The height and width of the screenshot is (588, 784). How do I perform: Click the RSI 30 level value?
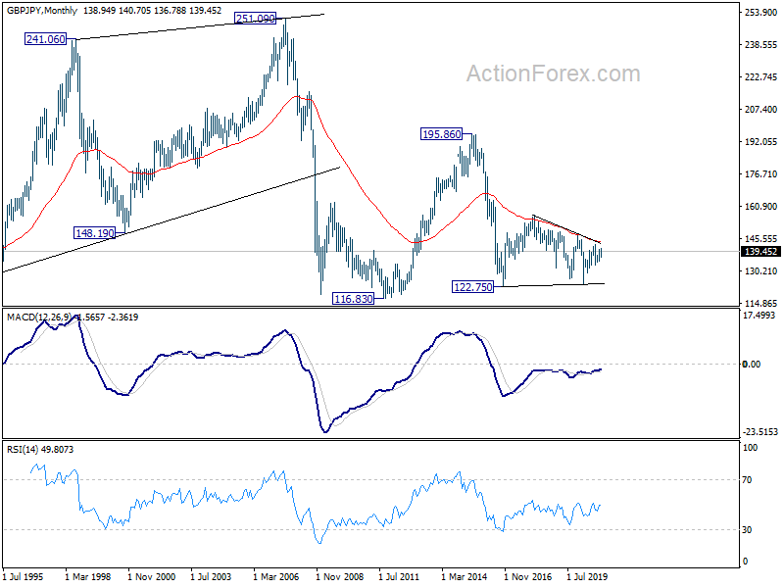747,529
